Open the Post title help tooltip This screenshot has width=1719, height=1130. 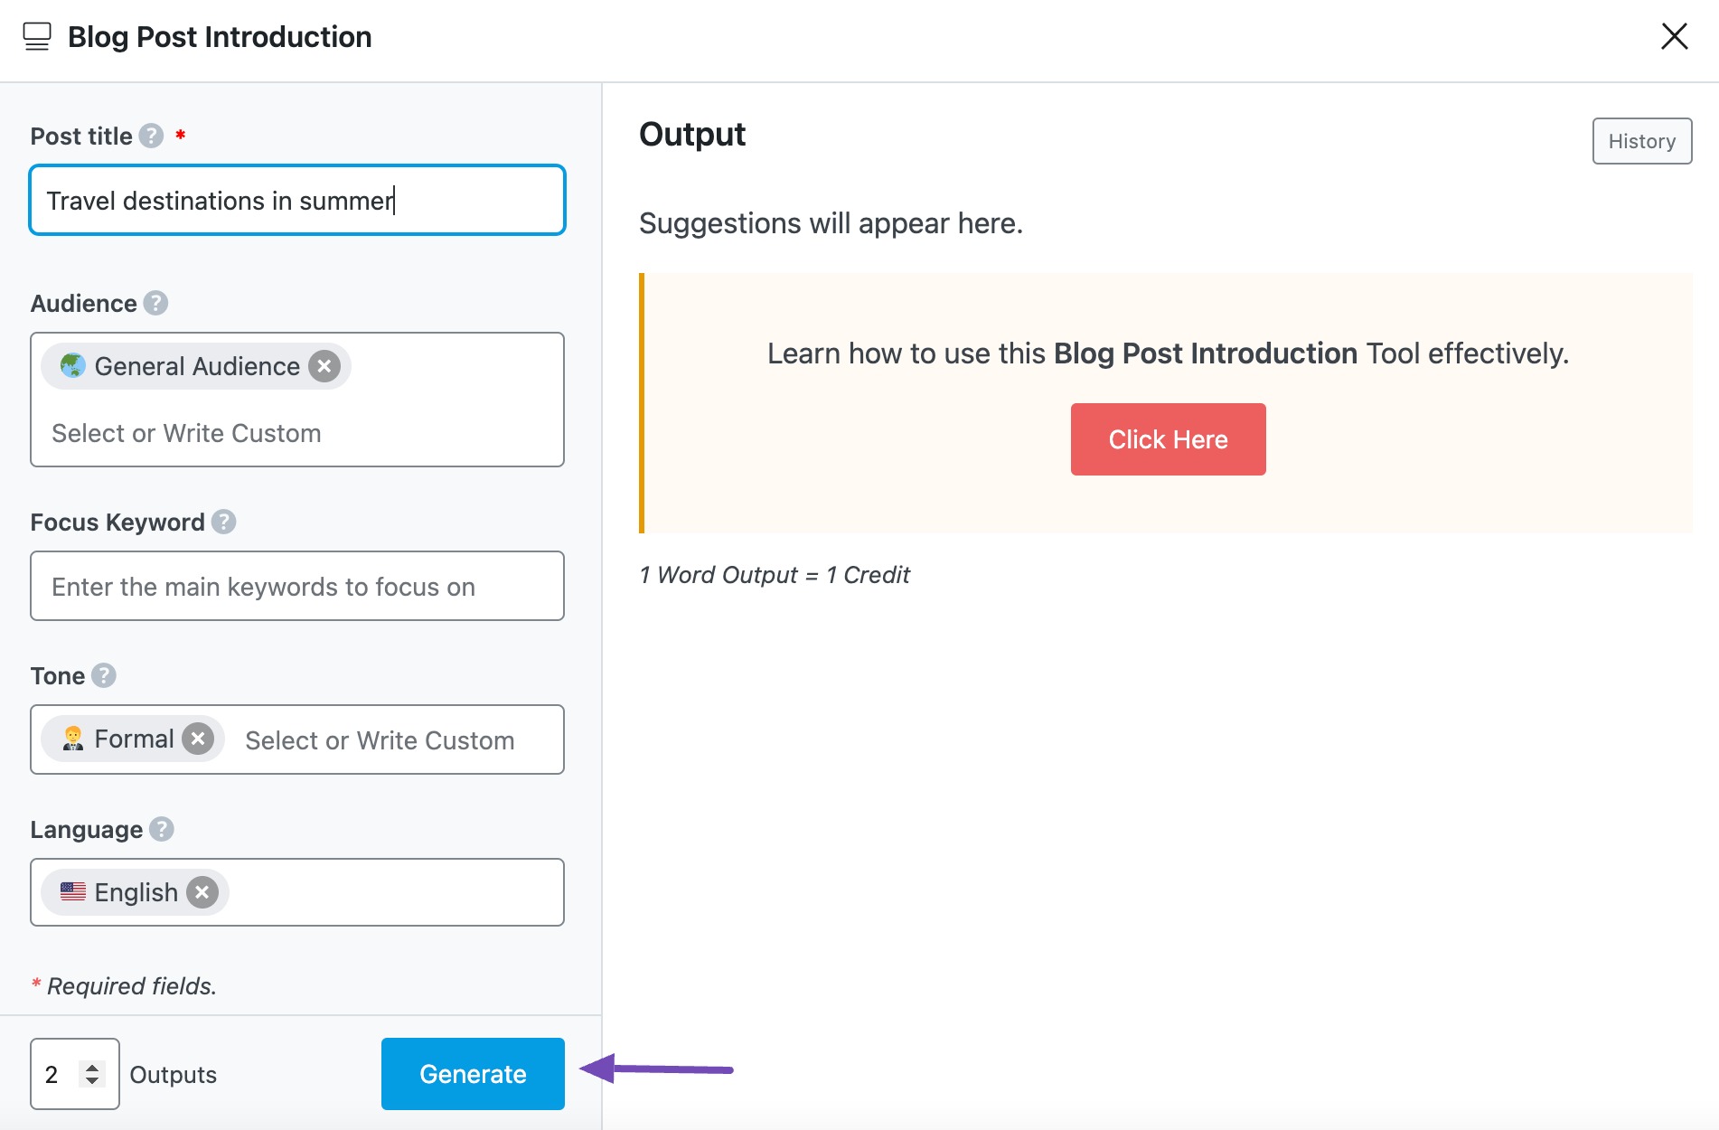coord(151,136)
